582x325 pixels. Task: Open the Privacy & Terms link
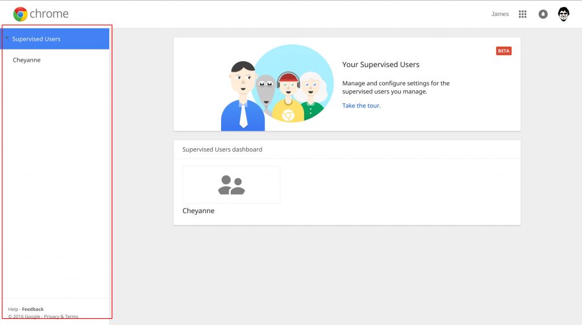pyautogui.click(x=61, y=316)
